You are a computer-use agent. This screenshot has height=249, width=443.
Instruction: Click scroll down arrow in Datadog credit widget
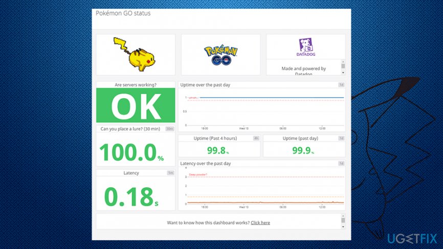coord(343,73)
